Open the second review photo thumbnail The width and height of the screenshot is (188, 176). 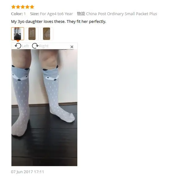click(32, 34)
